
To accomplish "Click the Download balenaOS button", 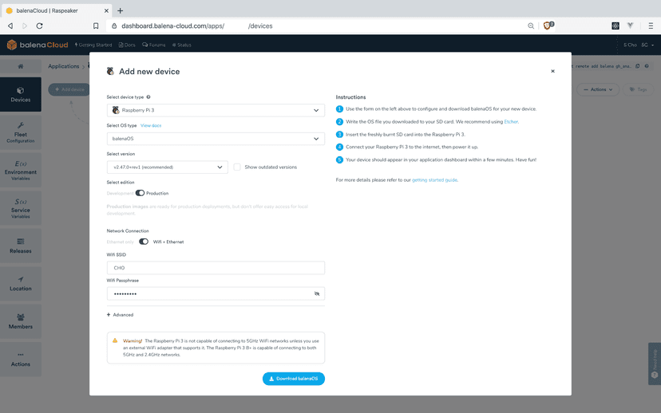I will (293, 379).
